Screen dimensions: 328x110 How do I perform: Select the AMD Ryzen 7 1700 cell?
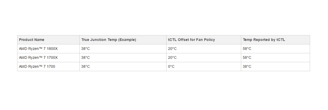click(48, 67)
